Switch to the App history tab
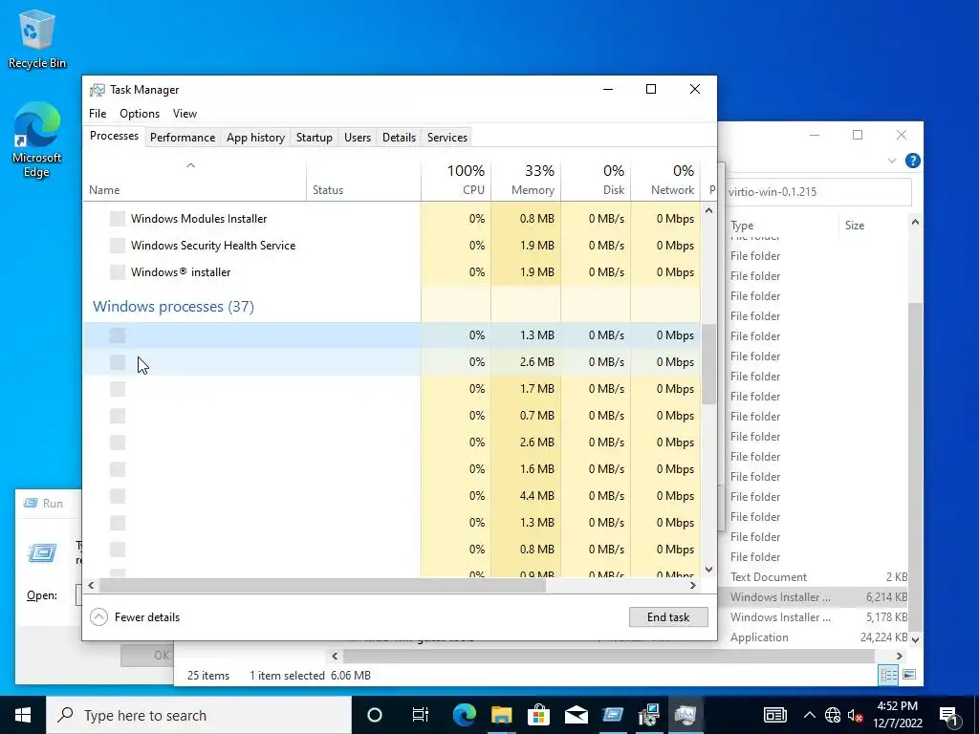 point(255,138)
